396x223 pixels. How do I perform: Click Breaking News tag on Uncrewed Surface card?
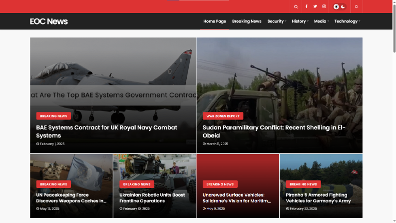point(220,184)
